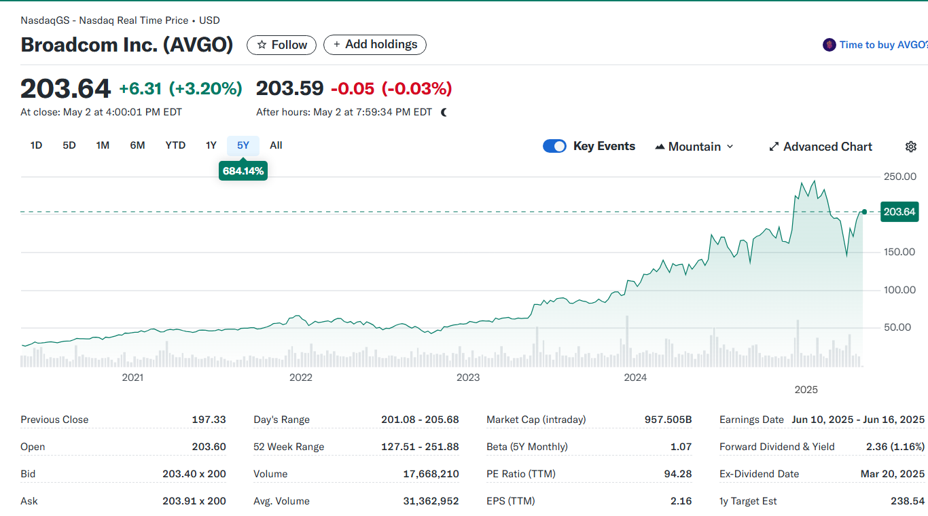Click Forward Dividend & Yield 2.36 (1.16%)
Screen dimensions: 928x516
895,447
